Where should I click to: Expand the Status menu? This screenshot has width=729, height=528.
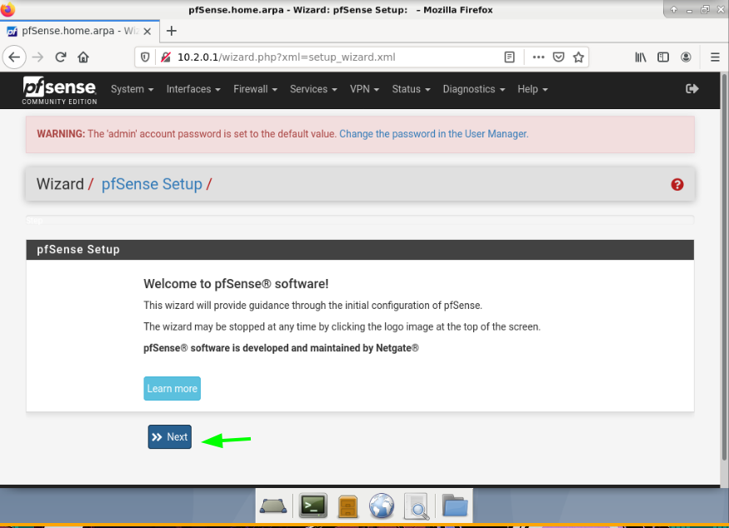click(x=411, y=89)
